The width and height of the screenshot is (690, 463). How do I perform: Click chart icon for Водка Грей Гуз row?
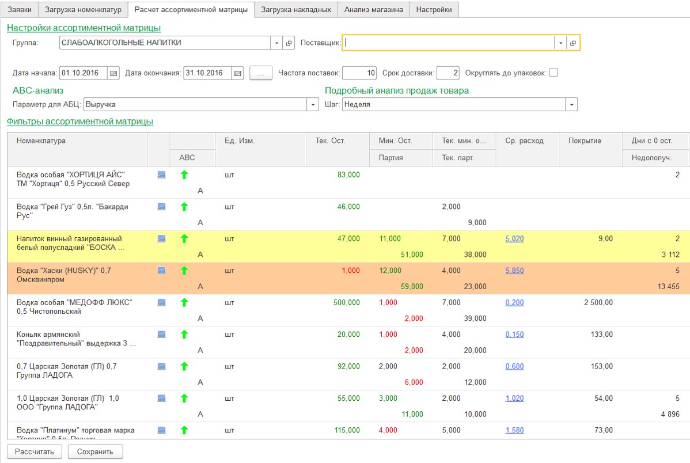click(162, 206)
